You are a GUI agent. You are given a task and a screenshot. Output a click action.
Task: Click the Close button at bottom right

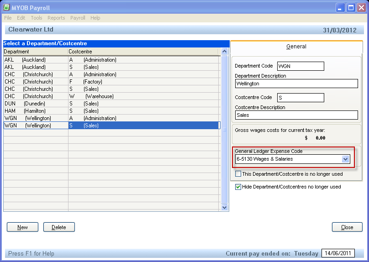coord(347,227)
